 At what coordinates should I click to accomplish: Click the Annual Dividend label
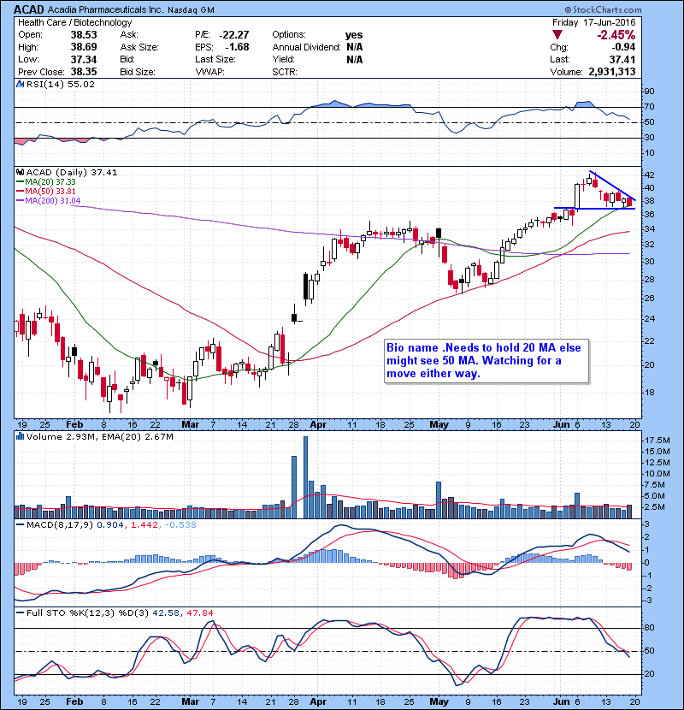click(306, 47)
